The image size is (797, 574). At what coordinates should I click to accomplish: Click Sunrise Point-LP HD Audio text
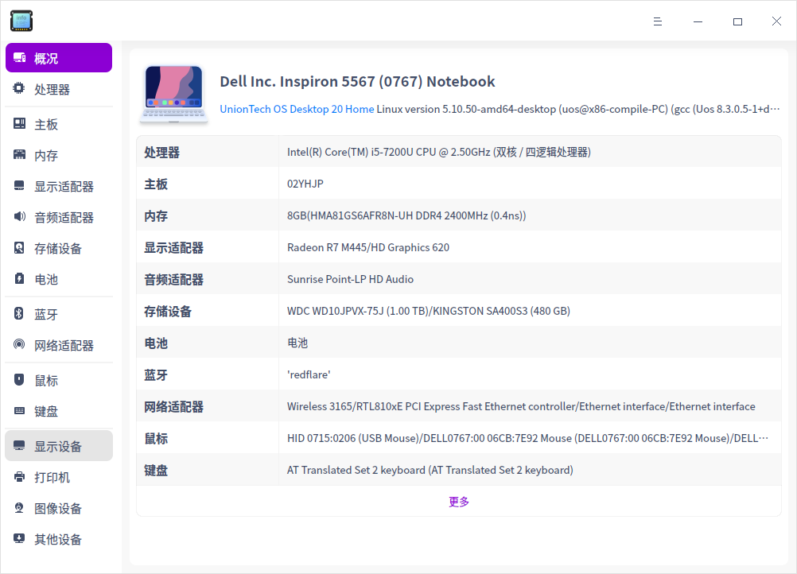pyautogui.click(x=350, y=279)
